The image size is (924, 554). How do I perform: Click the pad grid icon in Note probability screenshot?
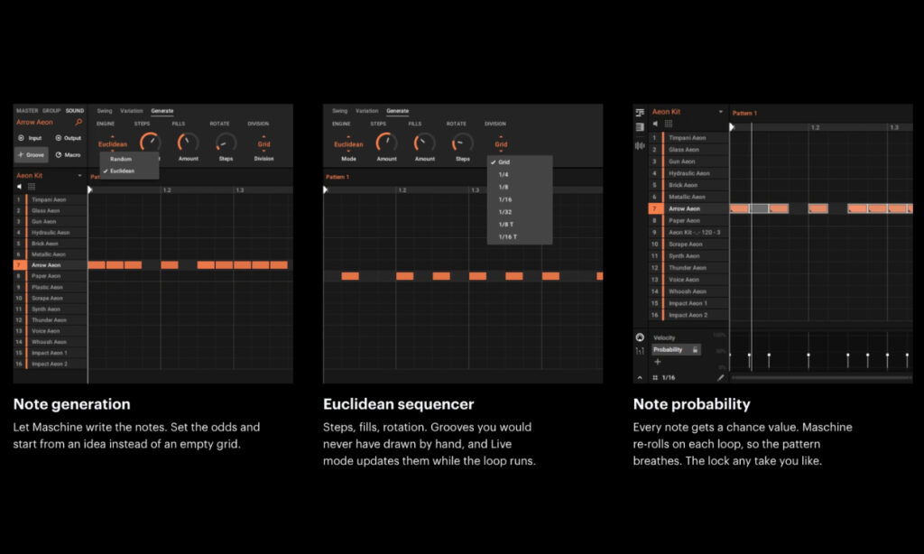669,124
